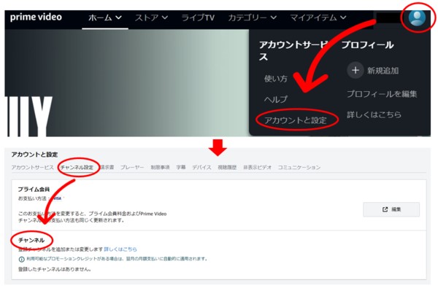Switch to the 視聴履歴 tab
438x288 pixels.
tap(227, 167)
